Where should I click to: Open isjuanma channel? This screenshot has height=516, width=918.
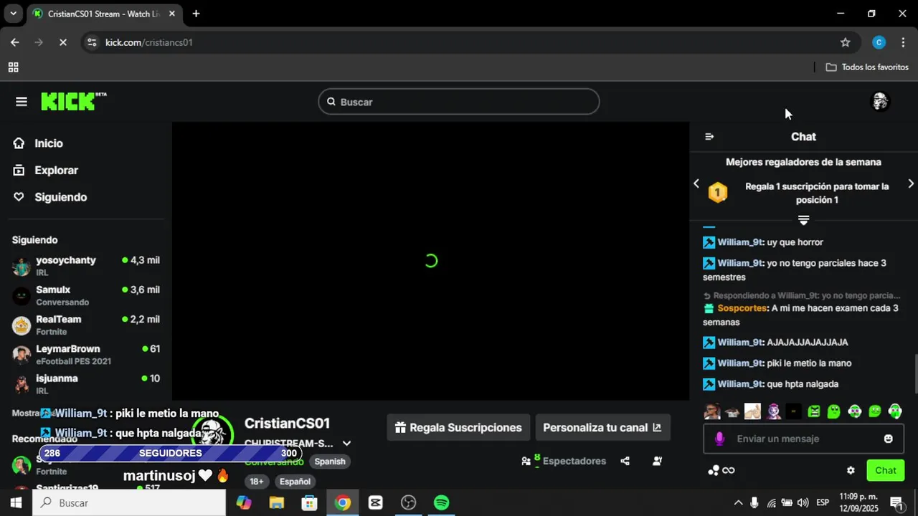86,383
